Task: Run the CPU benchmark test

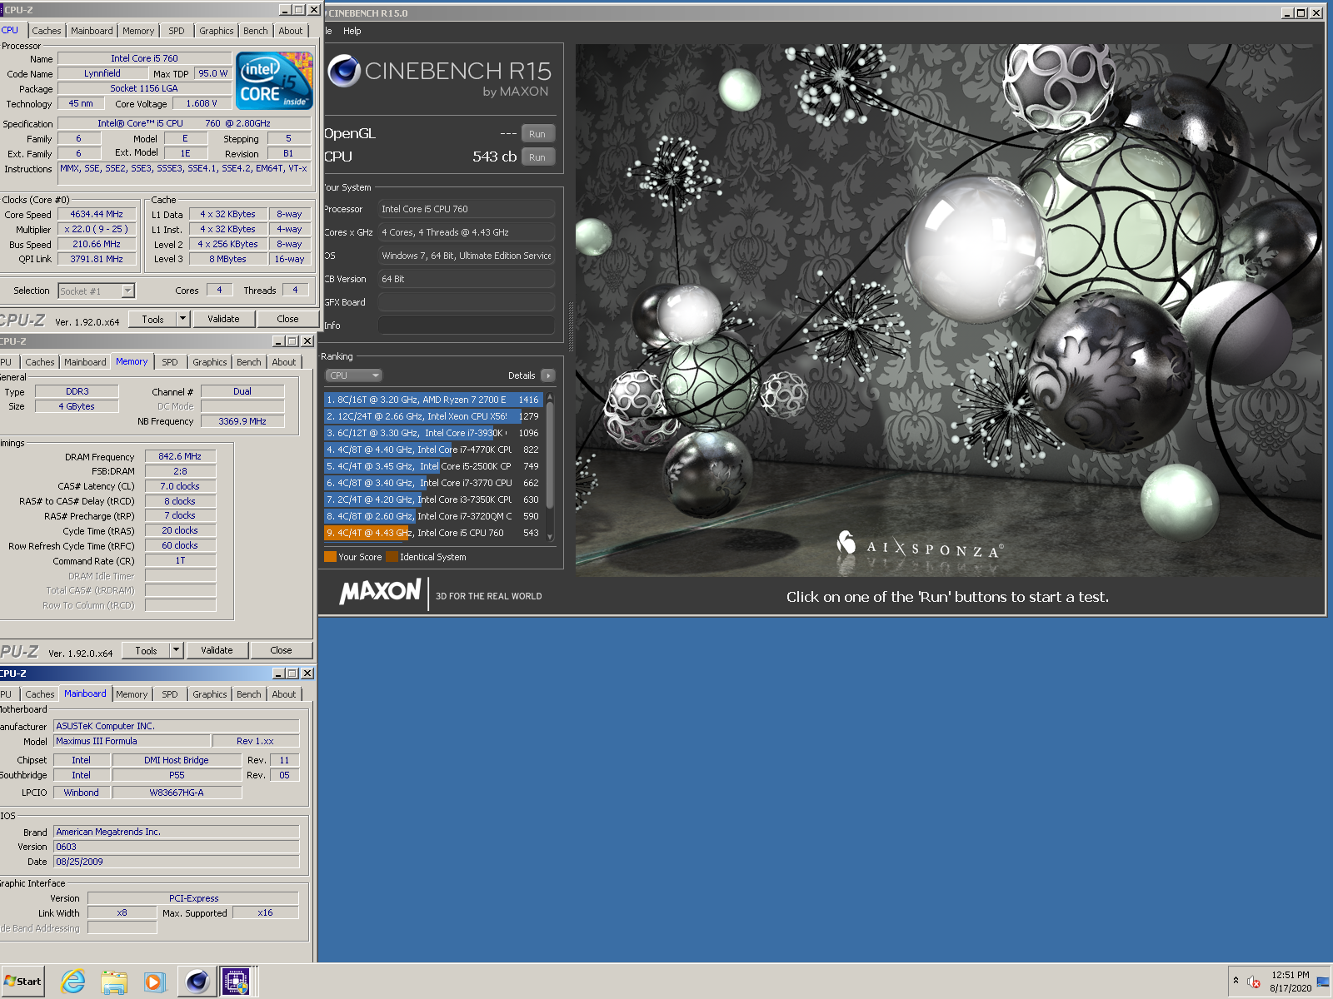Action: (537, 157)
